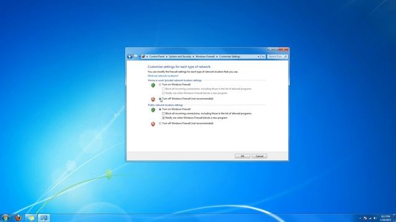396x222 pixels.
Task: Open the Windows Start menu orb
Action: 5,218
